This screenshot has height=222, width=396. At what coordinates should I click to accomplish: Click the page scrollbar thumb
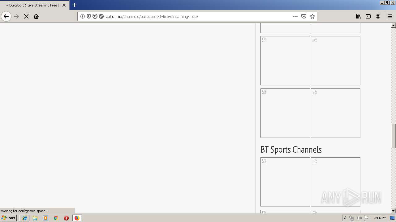(394, 136)
